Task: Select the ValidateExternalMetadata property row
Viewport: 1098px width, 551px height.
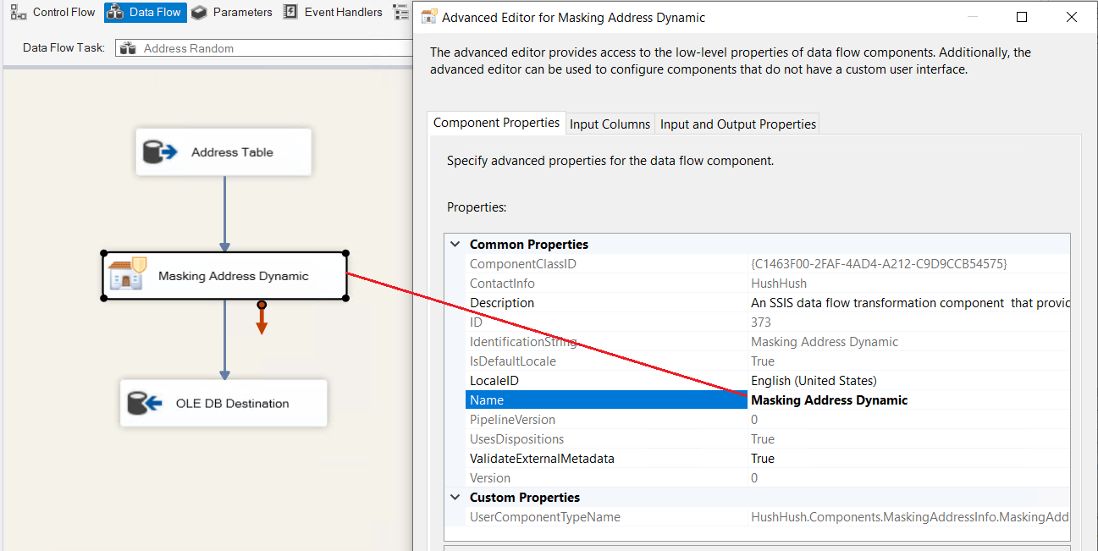Action: pos(542,459)
